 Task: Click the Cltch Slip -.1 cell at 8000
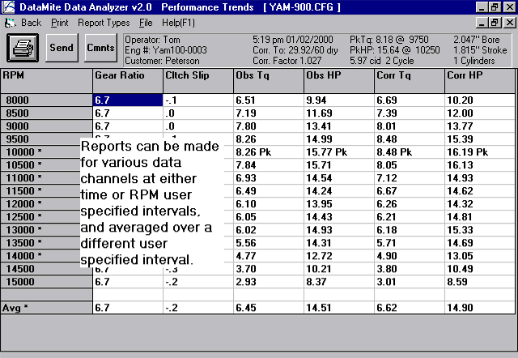click(198, 100)
